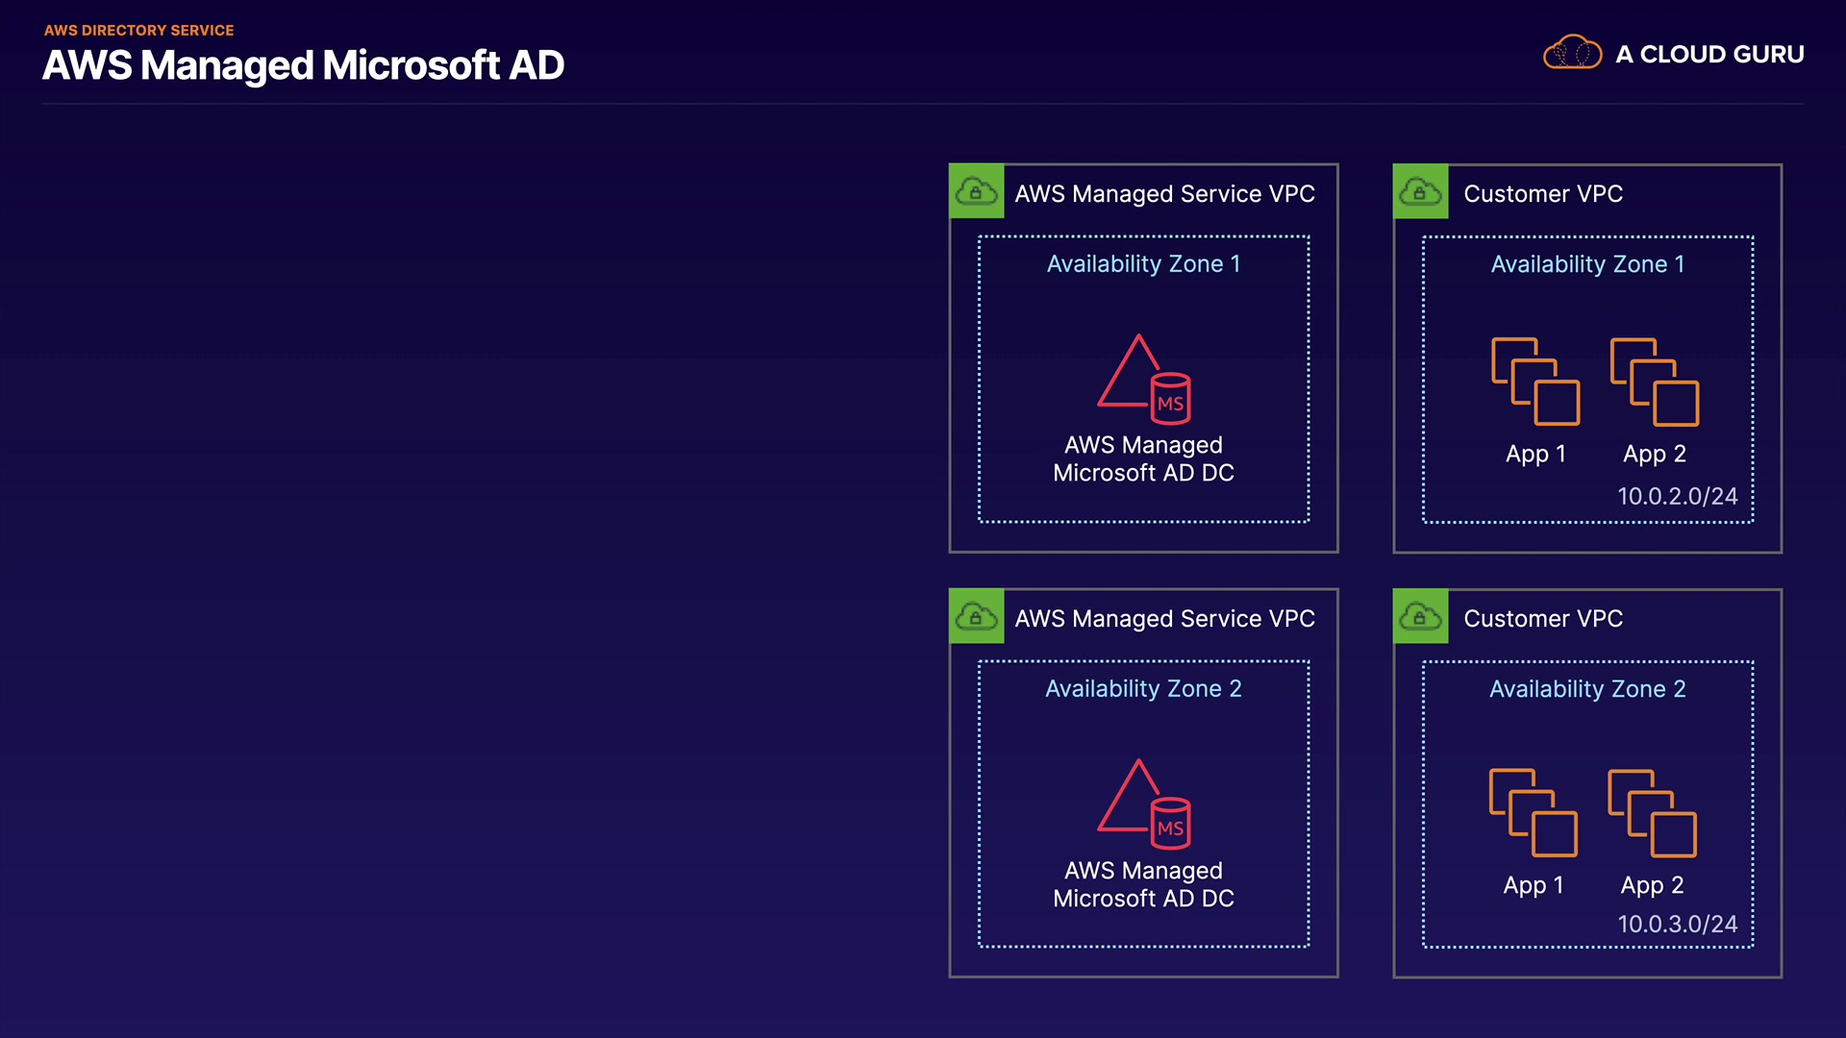Select App 2 icon in Availability Zone 1

click(1655, 381)
